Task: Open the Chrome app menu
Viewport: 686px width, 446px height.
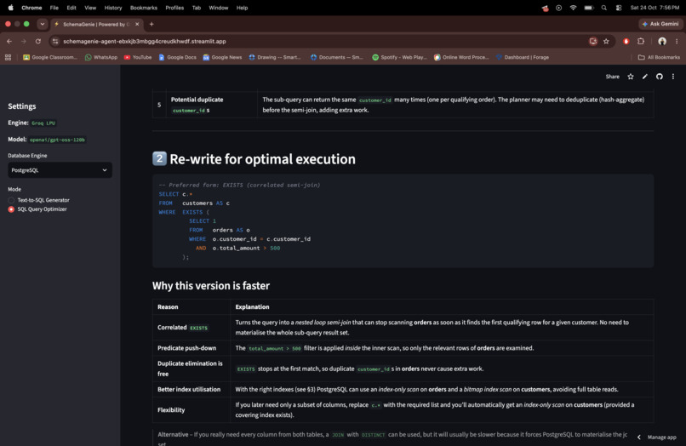Action: 31,8
